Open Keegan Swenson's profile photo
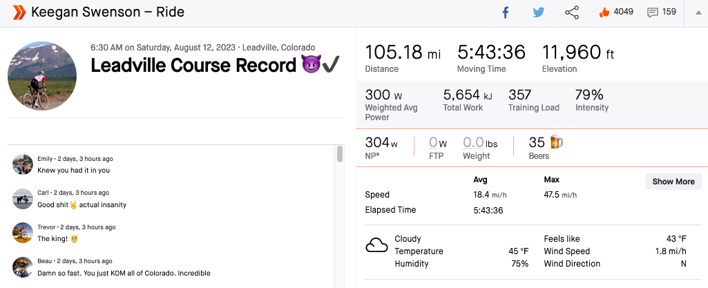This screenshot has height=288, width=708. [41, 75]
